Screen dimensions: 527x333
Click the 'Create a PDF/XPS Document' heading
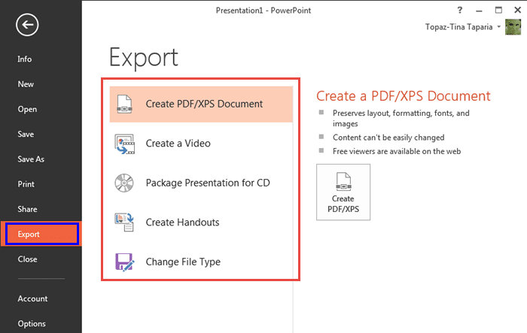pyautogui.click(x=404, y=96)
